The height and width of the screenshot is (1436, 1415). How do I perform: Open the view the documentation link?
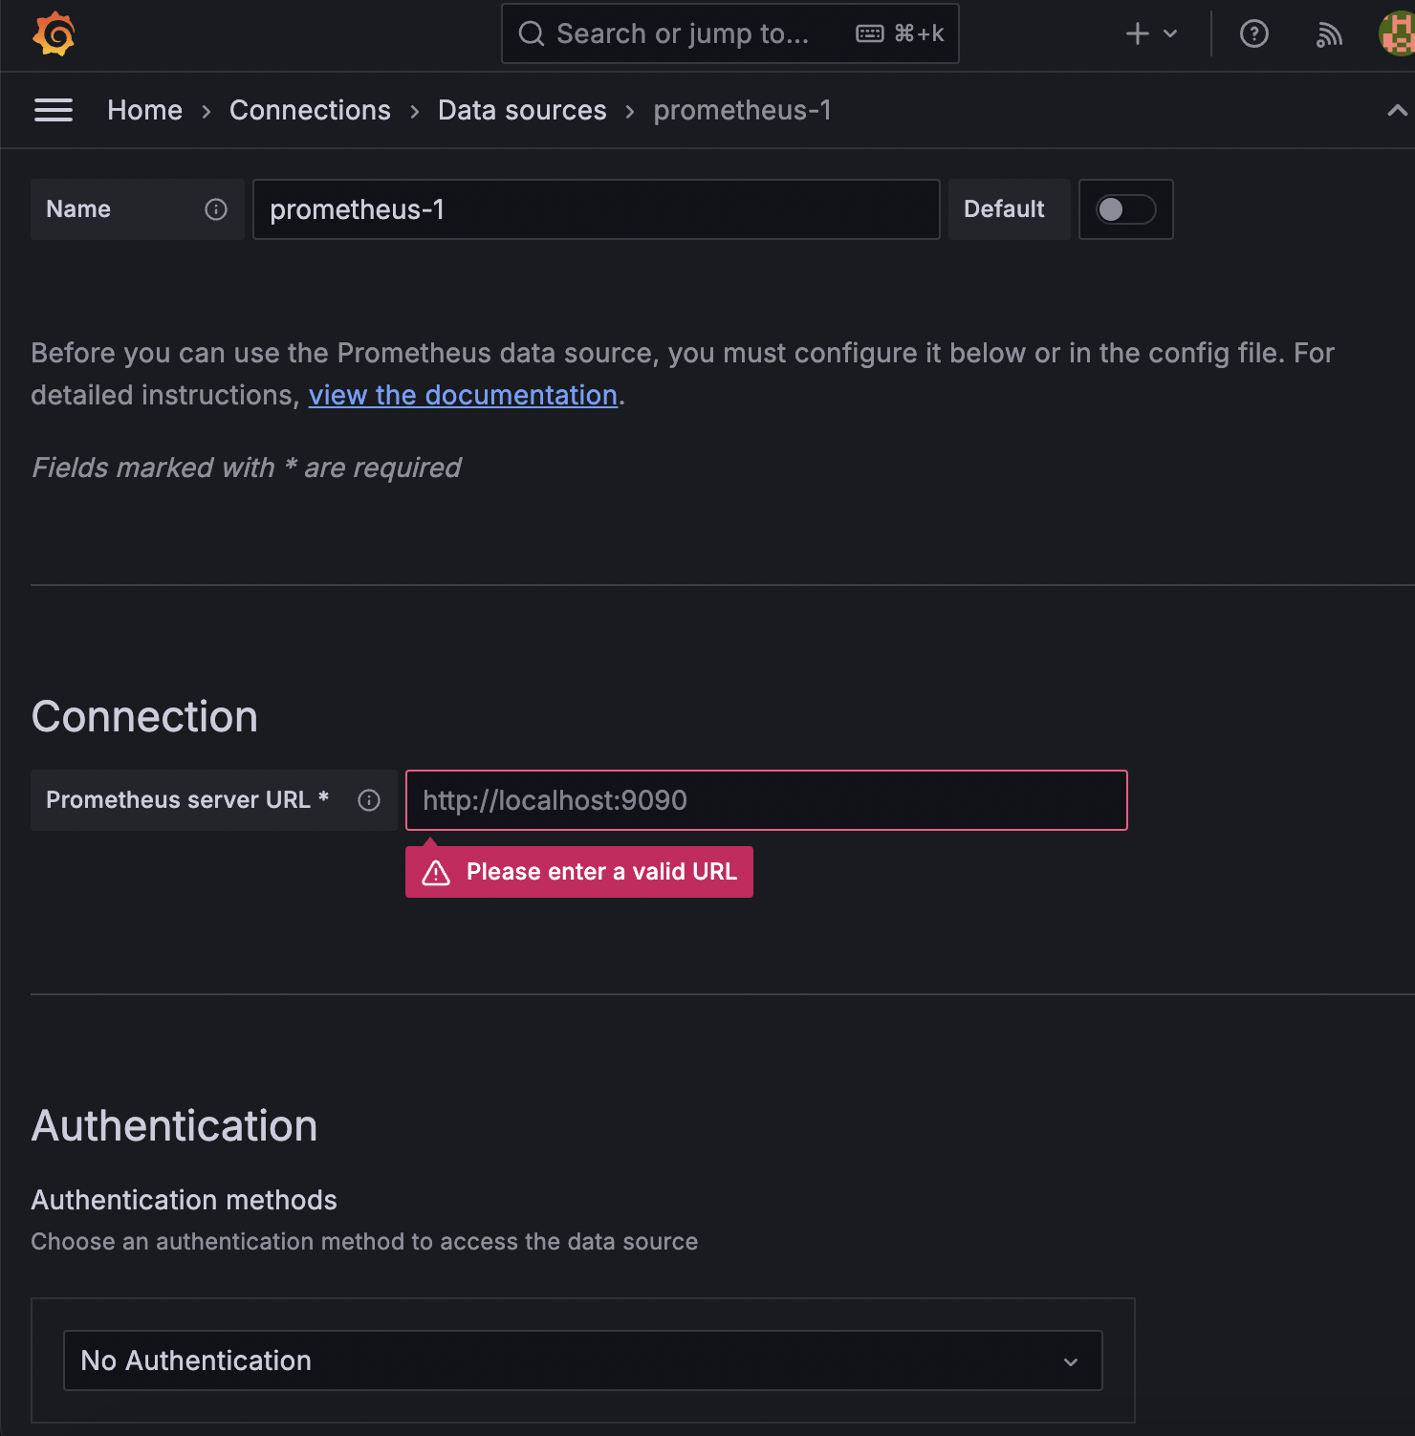point(463,395)
